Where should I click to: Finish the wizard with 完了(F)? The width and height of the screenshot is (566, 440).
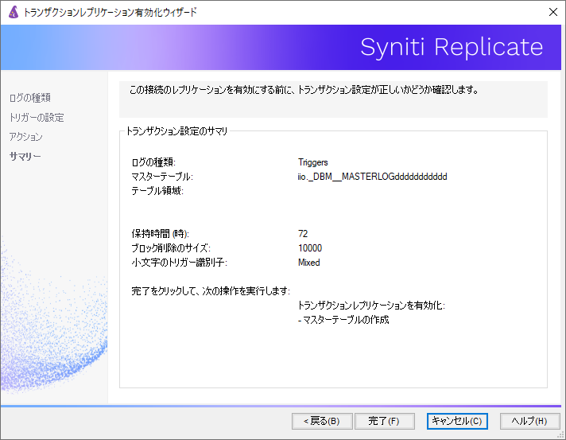click(x=385, y=421)
